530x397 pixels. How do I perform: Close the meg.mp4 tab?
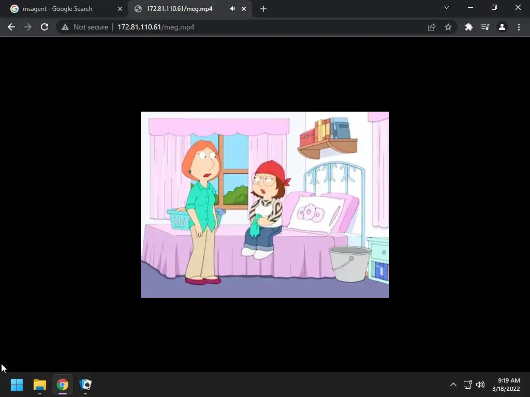(244, 9)
